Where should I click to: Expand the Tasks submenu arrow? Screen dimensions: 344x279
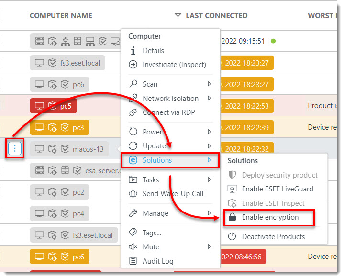click(x=209, y=179)
